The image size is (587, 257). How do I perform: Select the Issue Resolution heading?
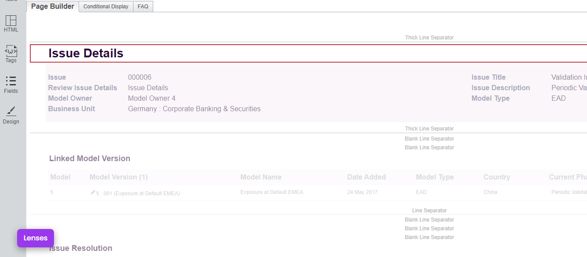[81, 248]
